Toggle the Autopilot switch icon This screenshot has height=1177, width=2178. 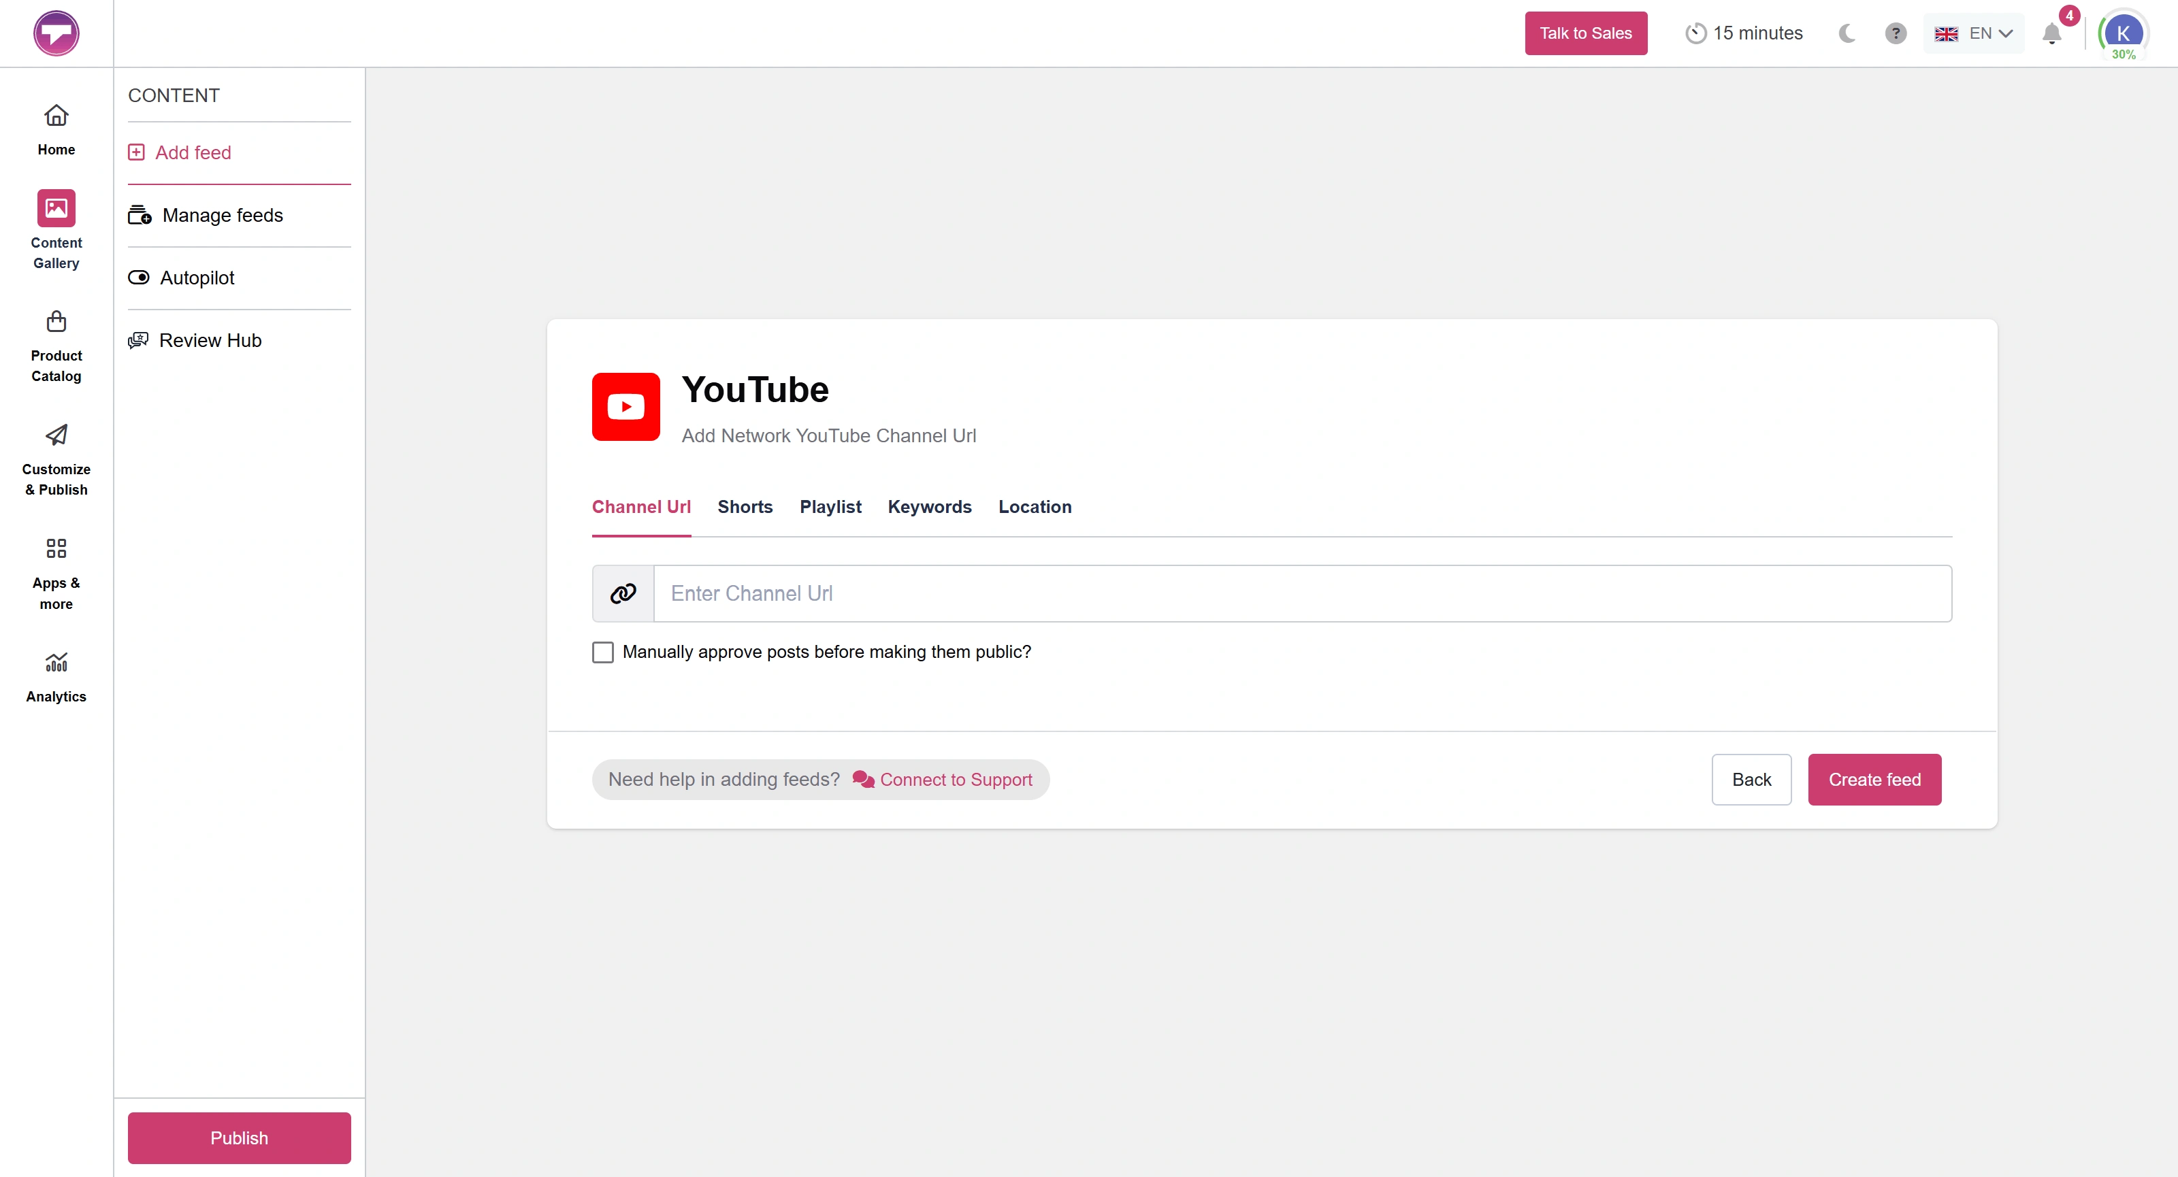139,277
